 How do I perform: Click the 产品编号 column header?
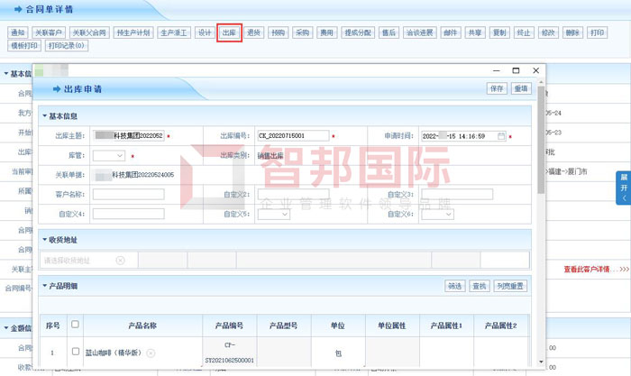229,326
